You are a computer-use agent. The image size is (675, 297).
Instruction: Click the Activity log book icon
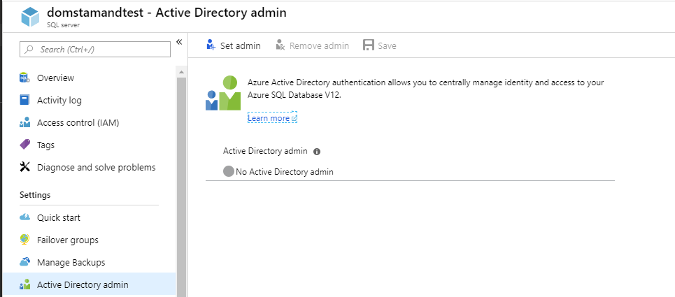pyautogui.click(x=25, y=100)
